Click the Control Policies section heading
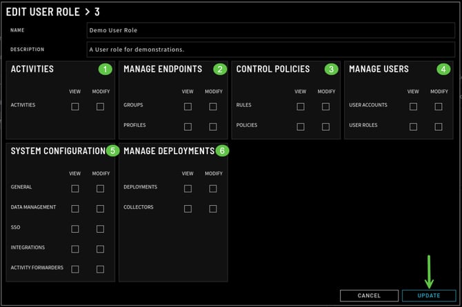This screenshot has height=307, width=462. [x=273, y=69]
